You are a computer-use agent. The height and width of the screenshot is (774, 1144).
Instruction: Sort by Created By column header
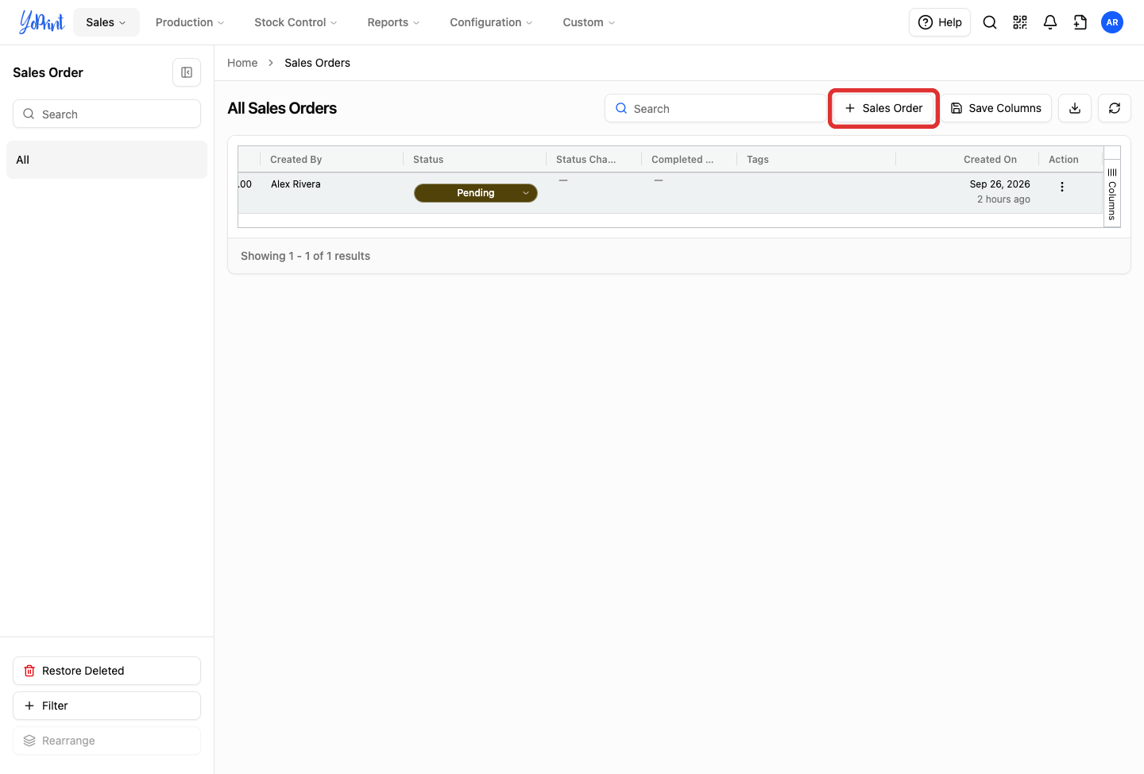coord(331,160)
